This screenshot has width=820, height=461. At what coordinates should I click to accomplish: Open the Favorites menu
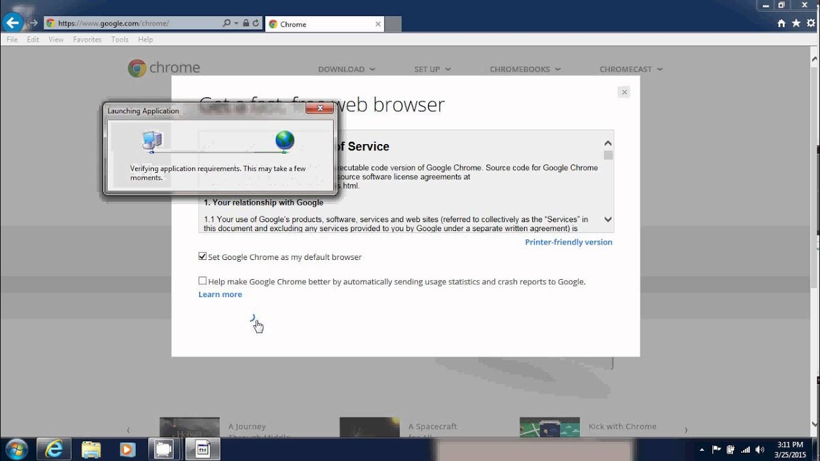click(x=87, y=40)
